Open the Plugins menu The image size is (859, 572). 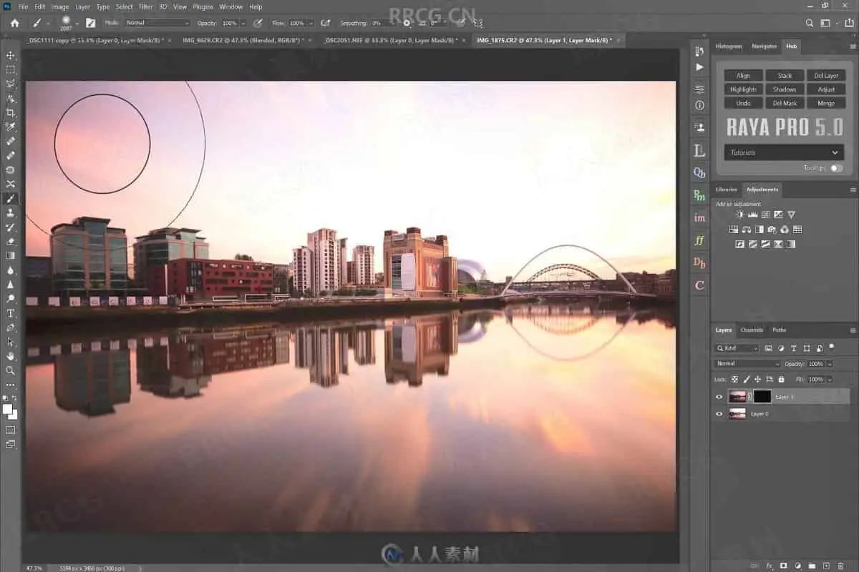pos(203,6)
